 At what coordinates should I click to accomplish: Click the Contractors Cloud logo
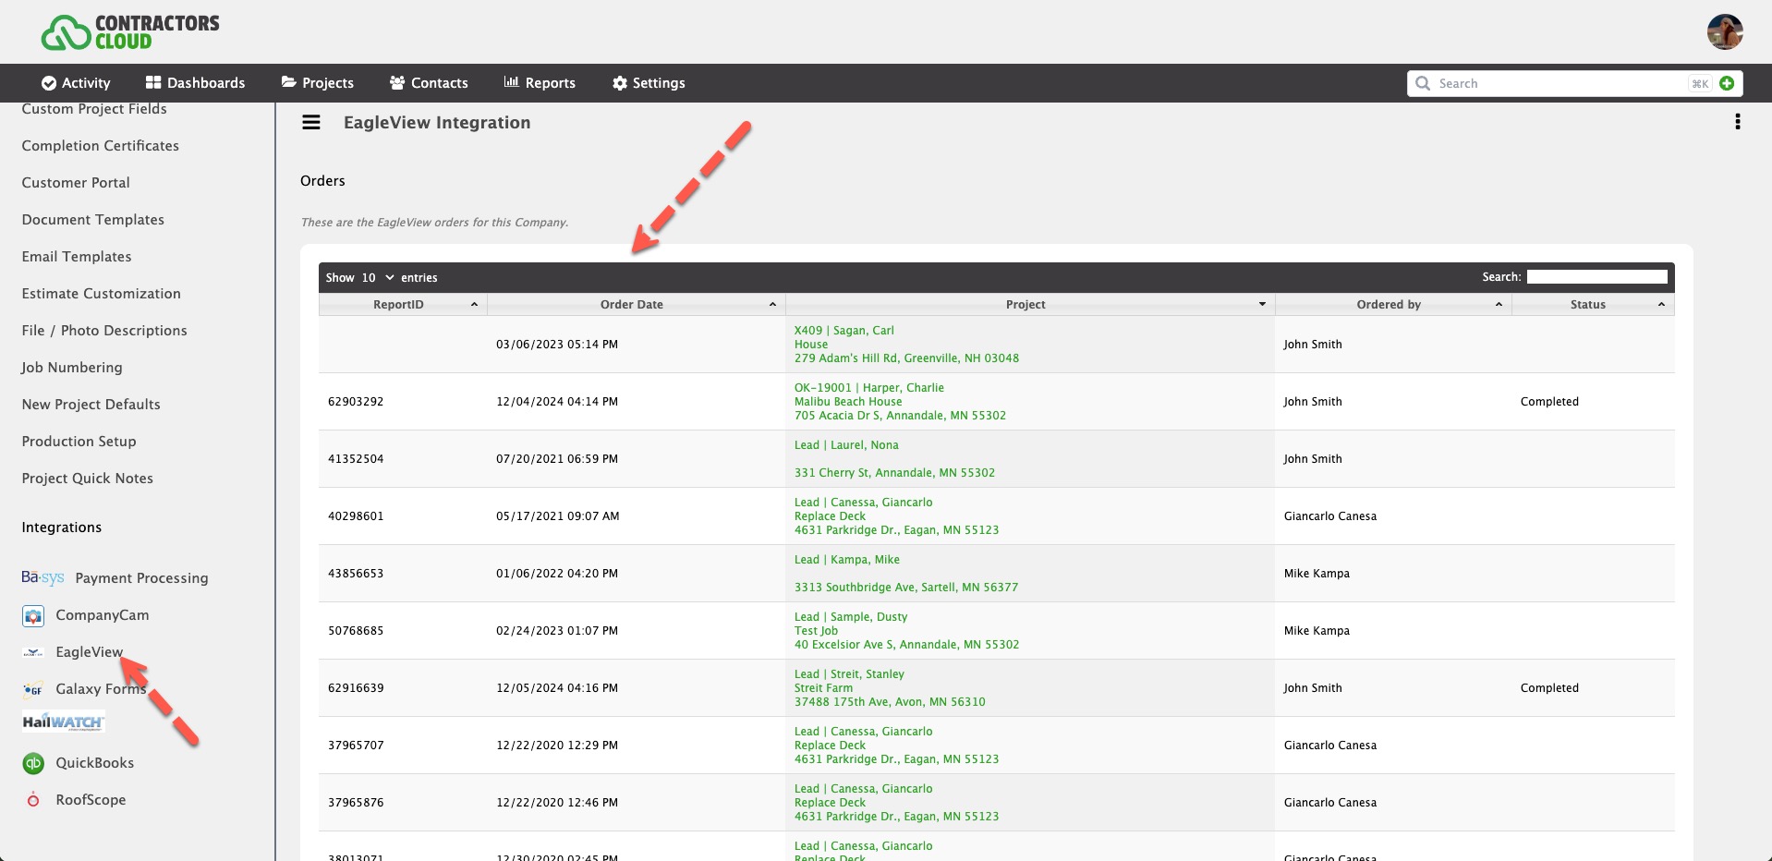130,32
